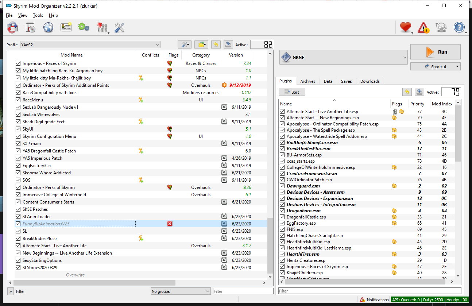Uncheck EggFactory.esp plugin
The height and width of the screenshot is (306, 472).
tap(282, 223)
